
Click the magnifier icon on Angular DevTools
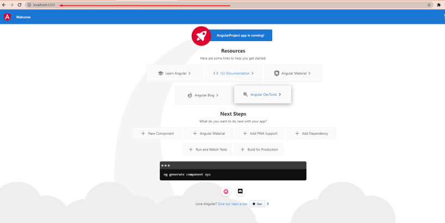pyautogui.click(x=246, y=94)
